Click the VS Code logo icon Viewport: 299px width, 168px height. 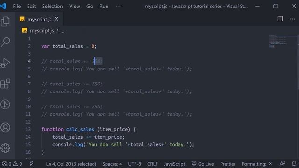point(3,6)
